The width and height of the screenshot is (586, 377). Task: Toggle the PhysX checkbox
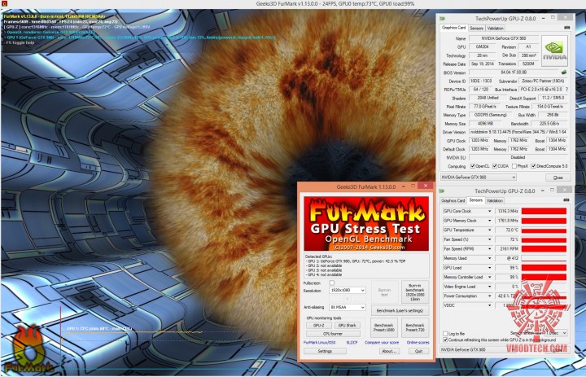(514, 166)
